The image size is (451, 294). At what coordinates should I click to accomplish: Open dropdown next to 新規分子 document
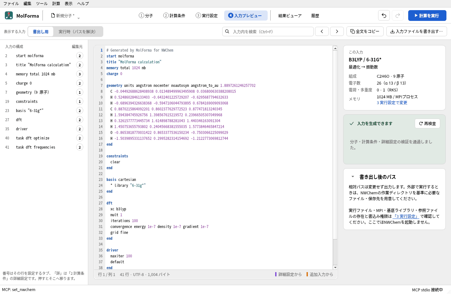78,18
